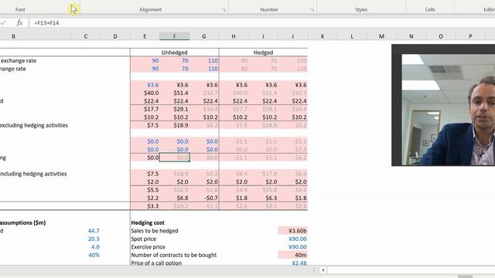Select column E header
This screenshot has height=278, width=495.
(x=145, y=36)
